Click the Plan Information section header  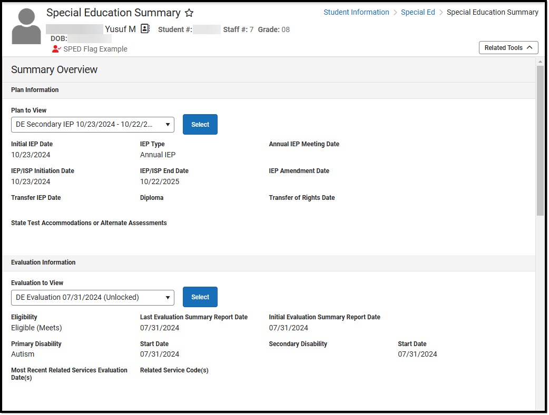coord(35,90)
